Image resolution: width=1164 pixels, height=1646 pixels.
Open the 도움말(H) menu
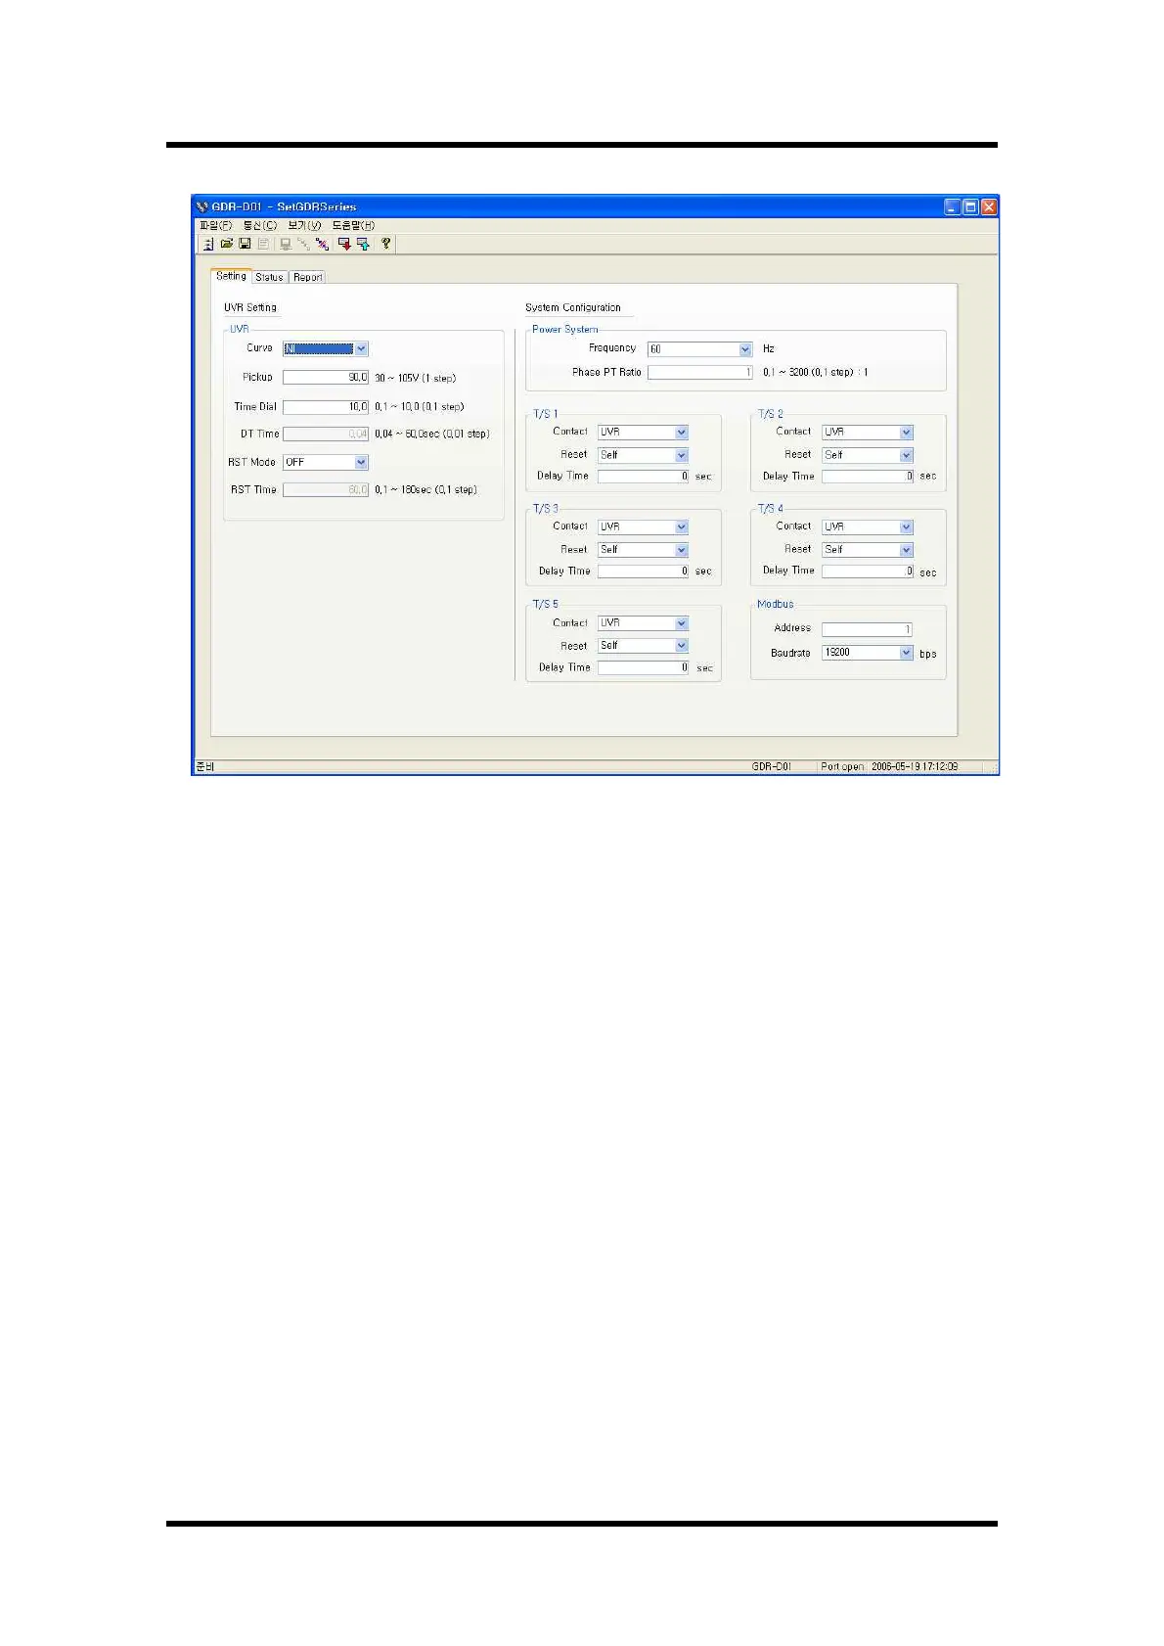(353, 225)
